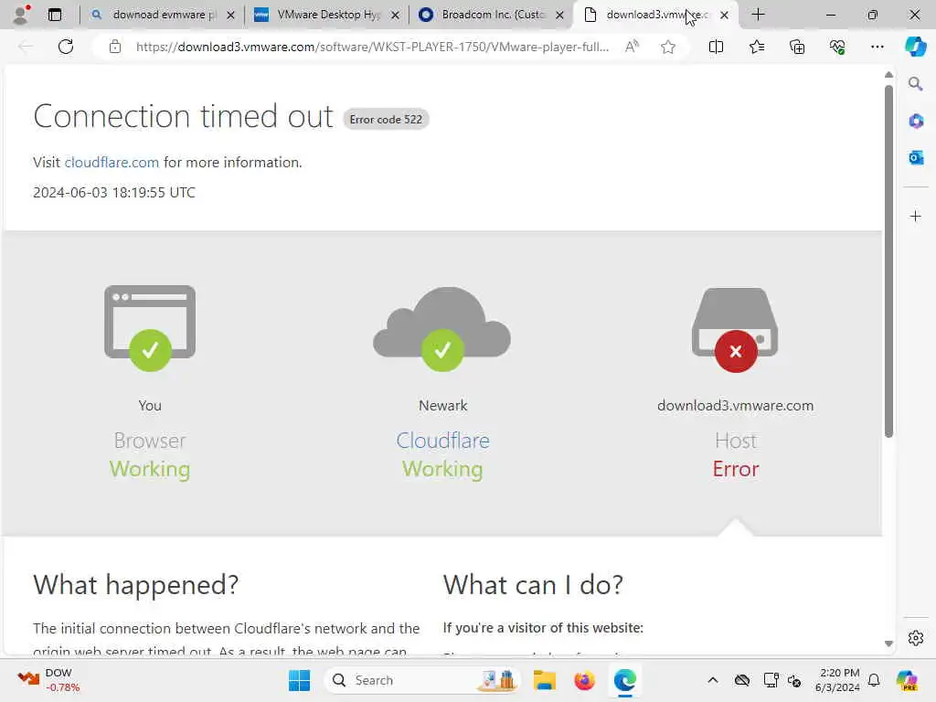Close the VMware Desktop Hypervisor tab
936x702 pixels.
[395, 15]
